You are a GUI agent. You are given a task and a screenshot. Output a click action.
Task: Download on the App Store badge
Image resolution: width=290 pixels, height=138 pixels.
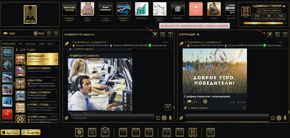[x=10, y=132]
